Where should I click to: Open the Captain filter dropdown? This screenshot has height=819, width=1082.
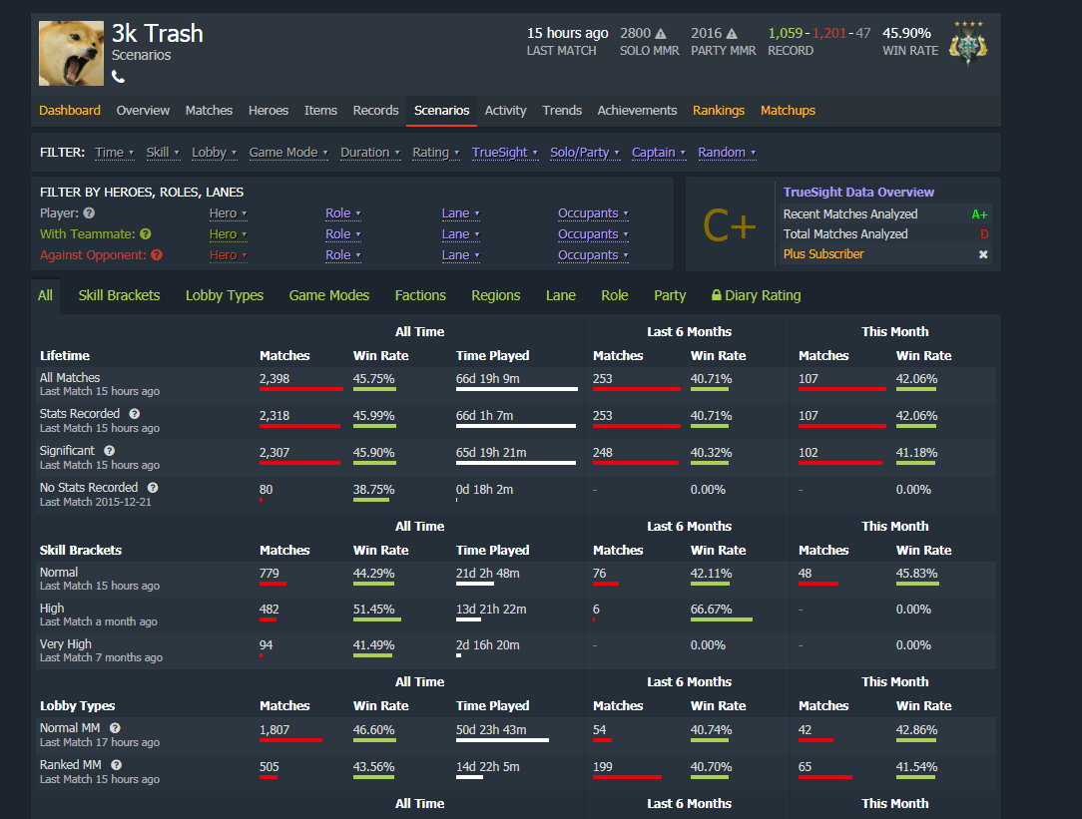pyautogui.click(x=659, y=153)
